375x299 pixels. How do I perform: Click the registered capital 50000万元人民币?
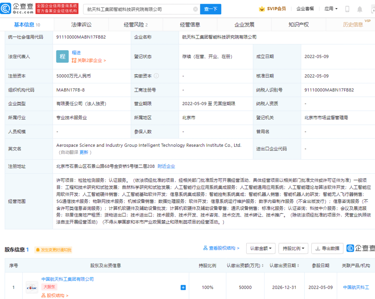click(73, 76)
